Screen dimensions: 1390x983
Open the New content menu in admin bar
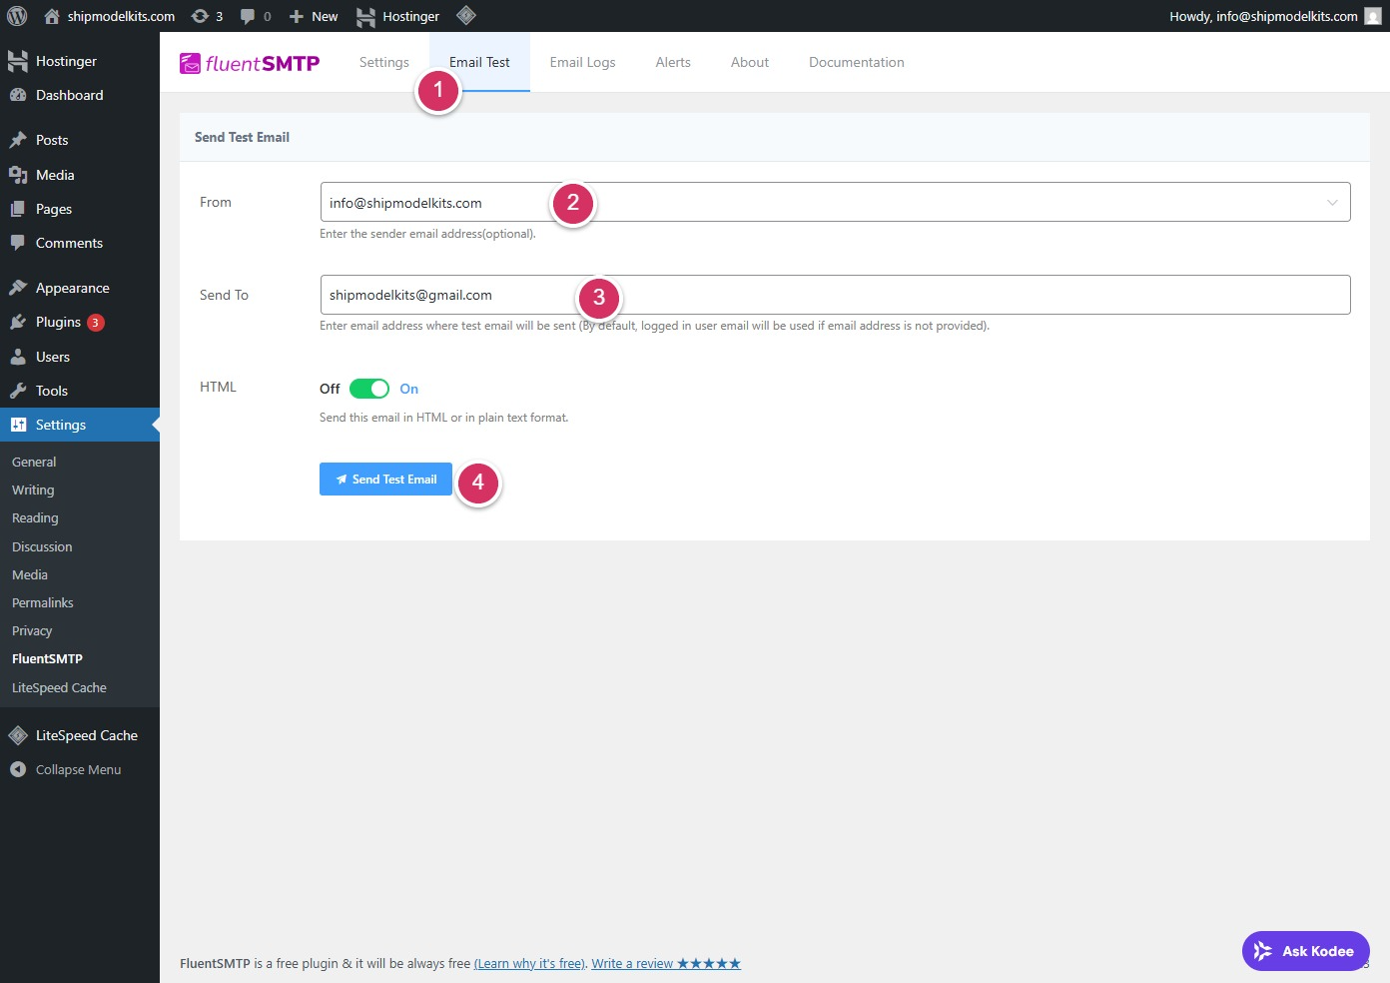click(314, 16)
